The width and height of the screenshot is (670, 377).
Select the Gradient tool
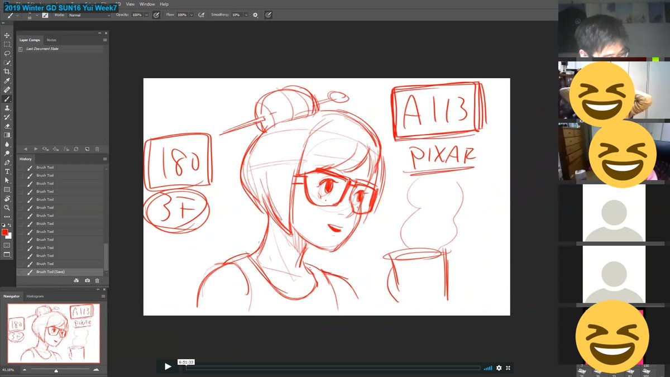pos(7,135)
